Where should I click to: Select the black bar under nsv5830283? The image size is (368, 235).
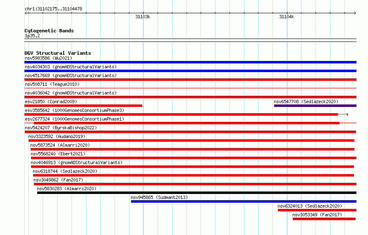[197, 193]
